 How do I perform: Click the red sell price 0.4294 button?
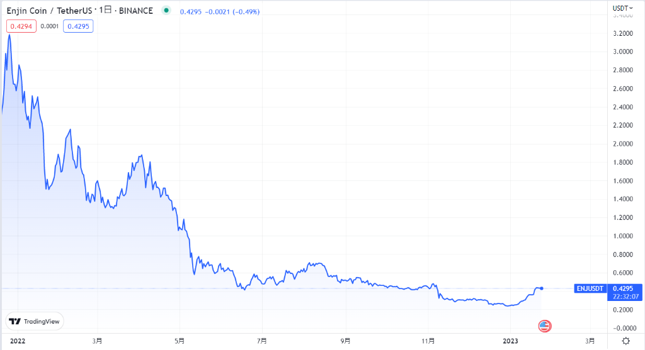21,26
